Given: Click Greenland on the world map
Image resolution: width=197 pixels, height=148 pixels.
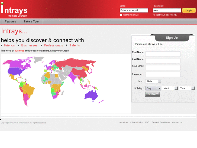Looking at the screenshot, I should pos(38,59).
